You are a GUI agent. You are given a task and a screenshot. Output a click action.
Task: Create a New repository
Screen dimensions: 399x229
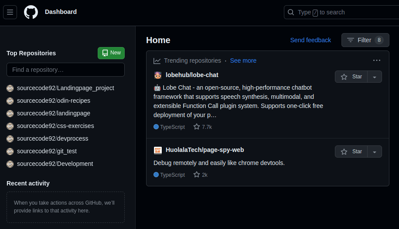tap(111, 53)
